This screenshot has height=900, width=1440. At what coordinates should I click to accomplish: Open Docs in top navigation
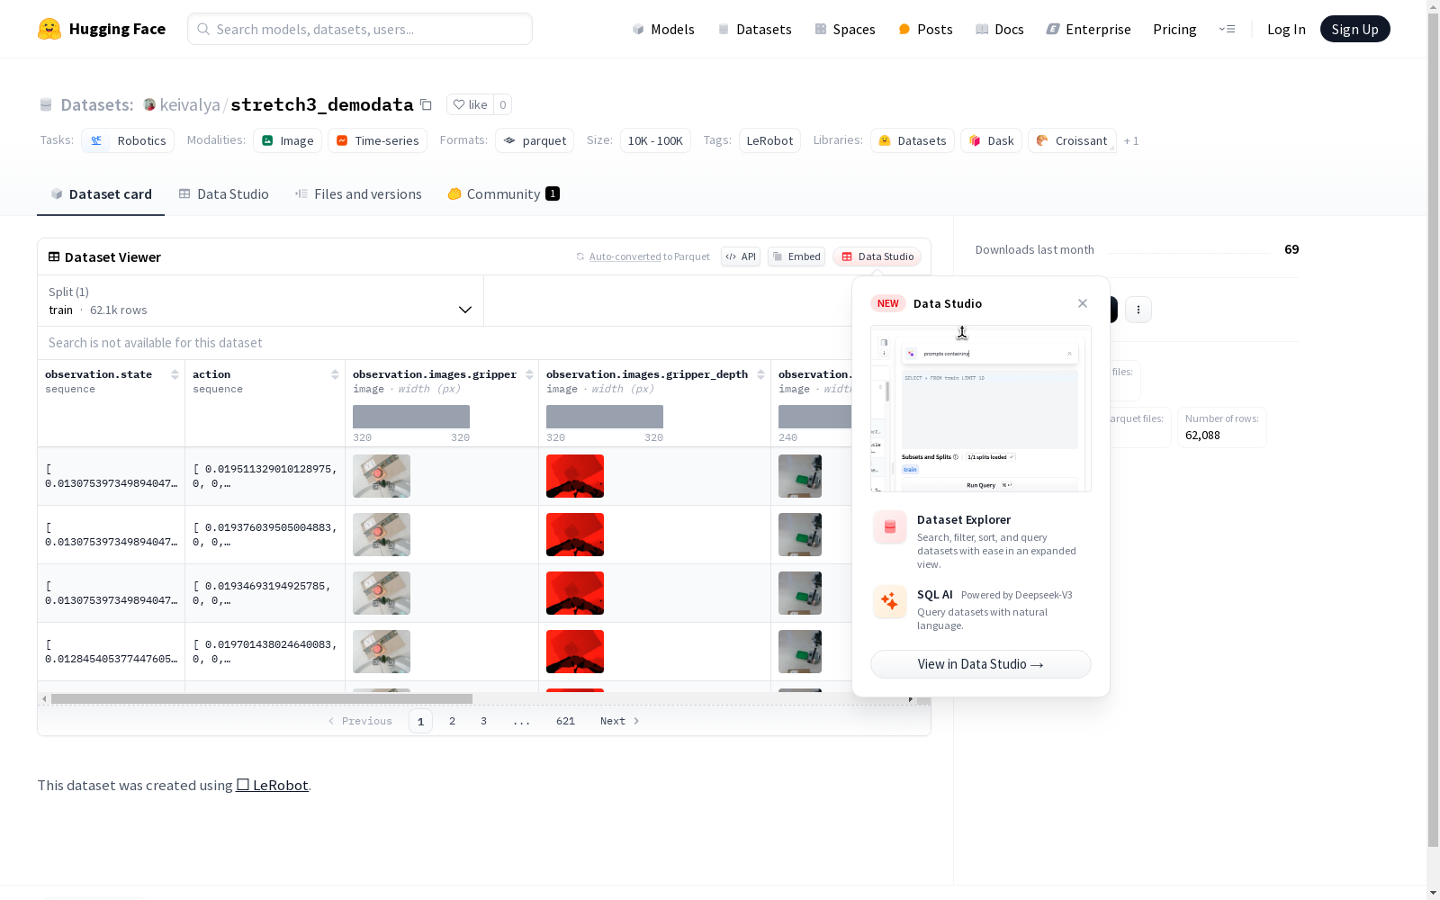click(x=1000, y=29)
